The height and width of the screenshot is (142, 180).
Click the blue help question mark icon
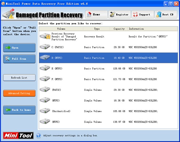(38, 136)
